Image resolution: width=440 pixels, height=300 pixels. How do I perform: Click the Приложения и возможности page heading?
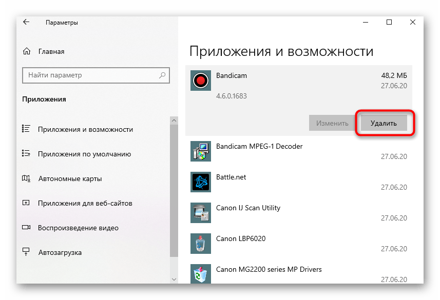pos(281,52)
